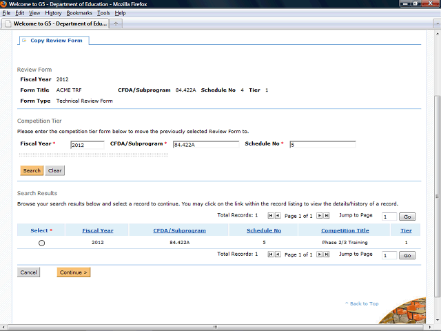Go to previous page in top pager
The height and width of the screenshot is (331, 441).
coord(278,216)
